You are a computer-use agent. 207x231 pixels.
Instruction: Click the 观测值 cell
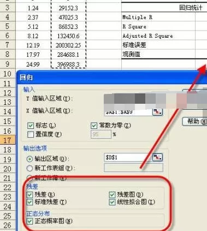tap(158, 54)
